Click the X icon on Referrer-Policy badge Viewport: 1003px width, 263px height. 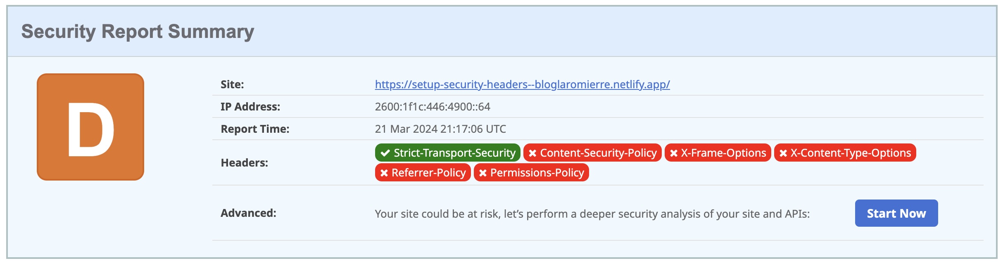tap(384, 173)
